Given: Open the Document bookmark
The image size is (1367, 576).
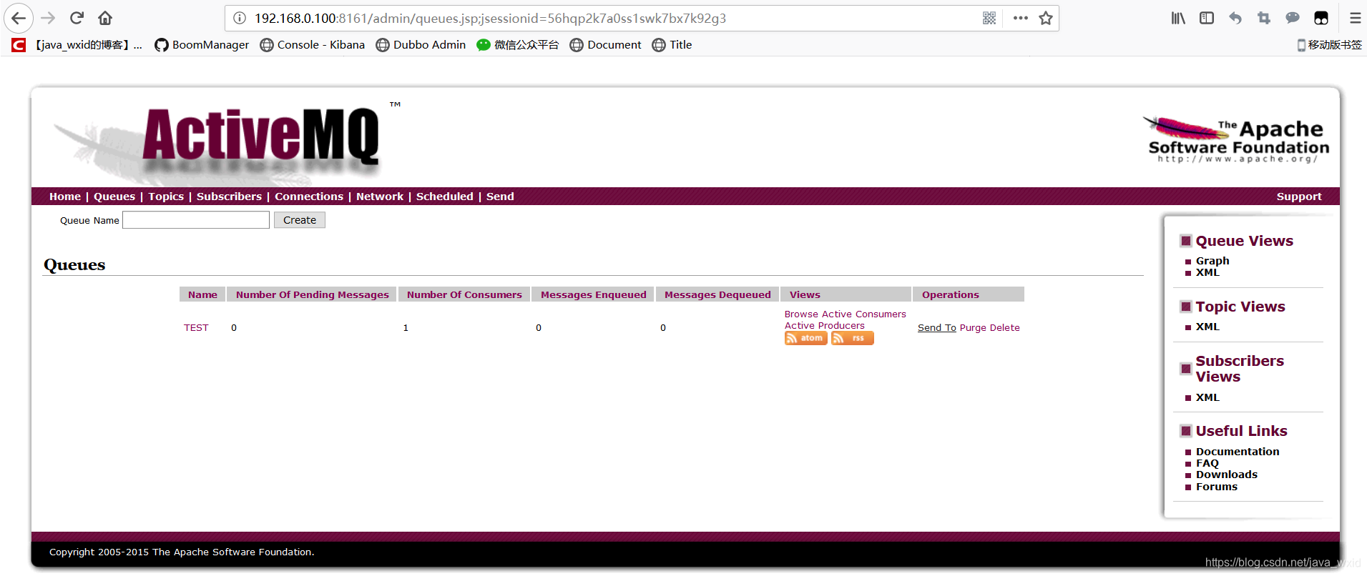Looking at the screenshot, I should (606, 45).
